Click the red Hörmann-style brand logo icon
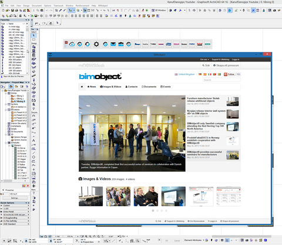This screenshot has width=282, height=245. point(200,44)
